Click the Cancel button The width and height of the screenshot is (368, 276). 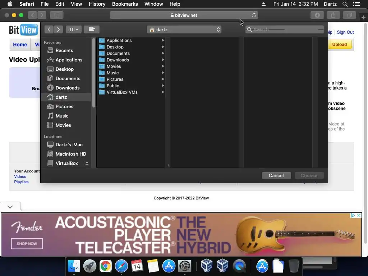pos(276,175)
